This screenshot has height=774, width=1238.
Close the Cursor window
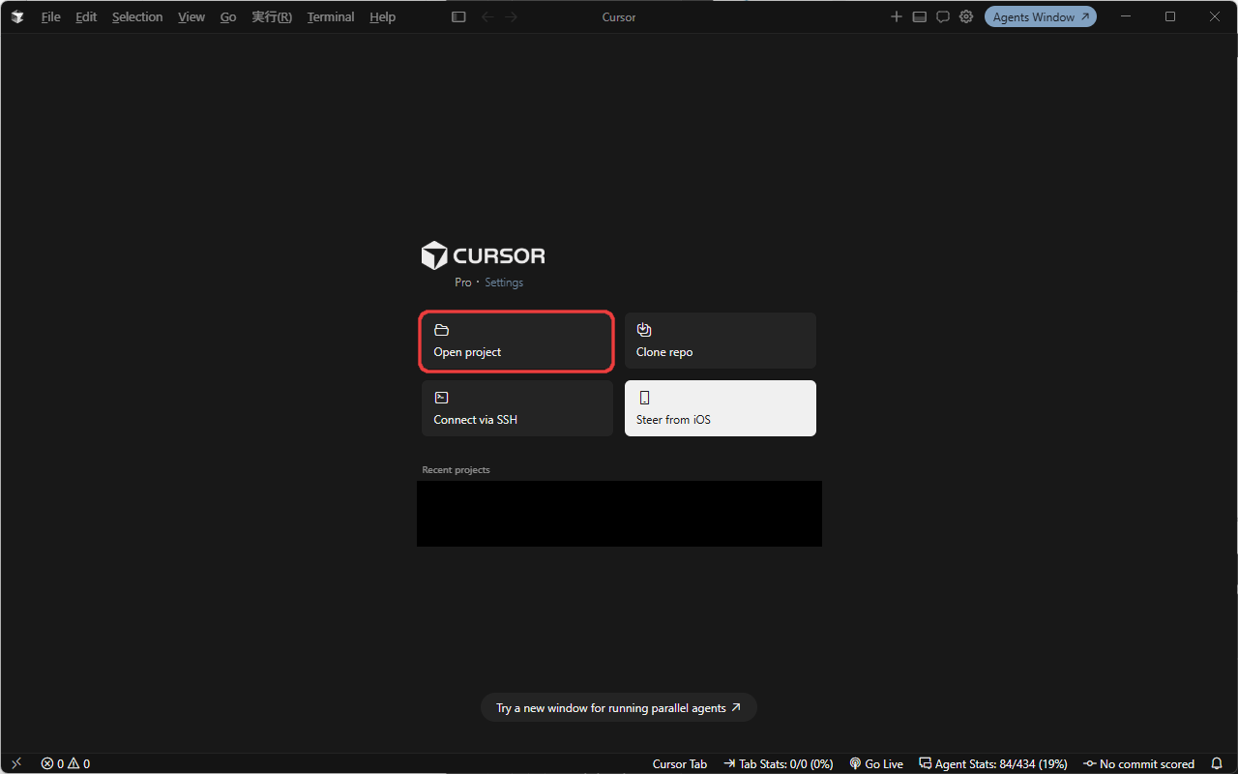coord(1215,17)
